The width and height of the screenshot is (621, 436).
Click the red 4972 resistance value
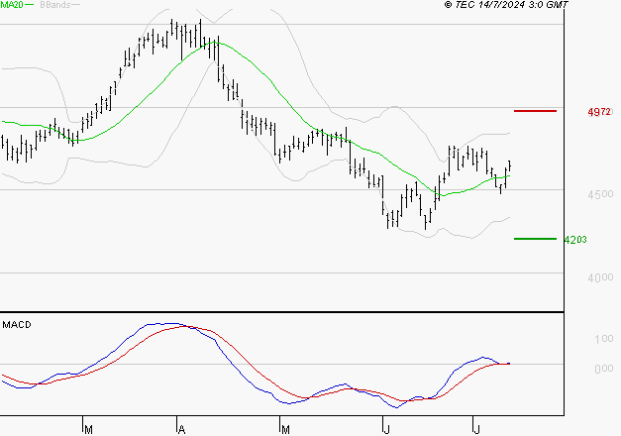599,112
